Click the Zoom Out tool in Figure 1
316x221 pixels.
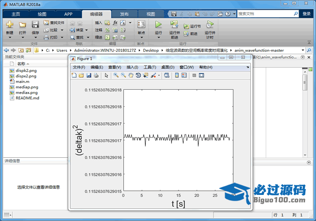click(x=123, y=75)
